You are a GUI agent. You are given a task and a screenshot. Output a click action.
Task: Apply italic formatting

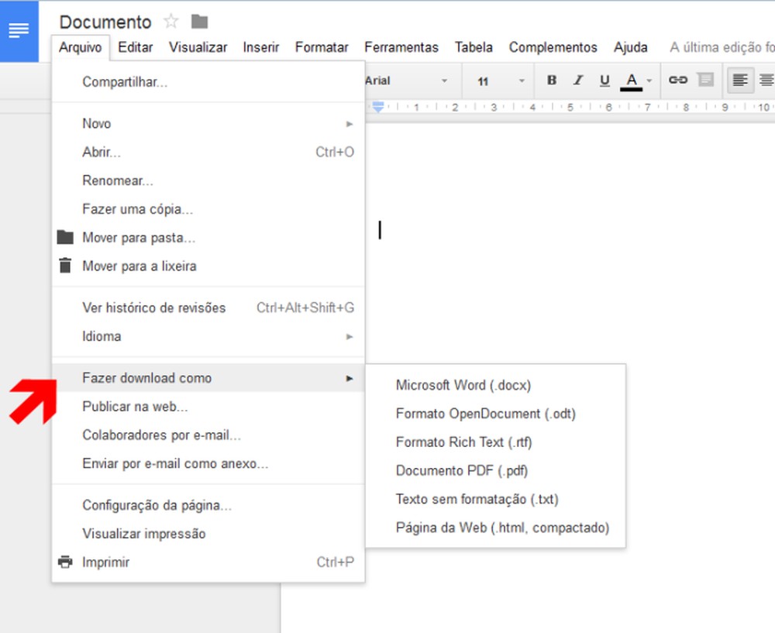(577, 80)
